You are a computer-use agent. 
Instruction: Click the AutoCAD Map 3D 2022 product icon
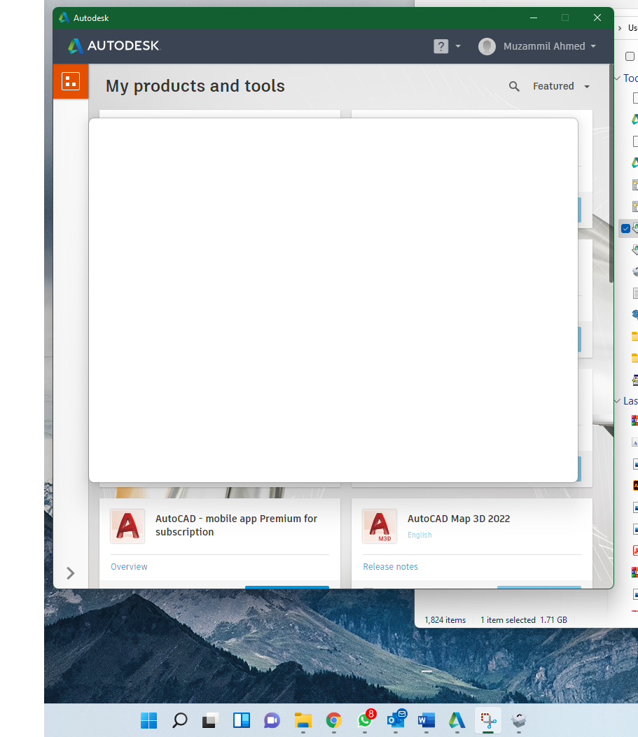pos(379,526)
